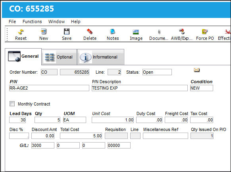Click the Duty Cost field
The width and height of the screenshot is (231, 172).
click(x=149, y=120)
